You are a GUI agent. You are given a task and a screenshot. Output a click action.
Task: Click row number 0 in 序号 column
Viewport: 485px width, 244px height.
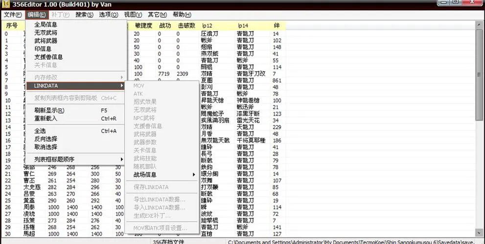click(6, 34)
